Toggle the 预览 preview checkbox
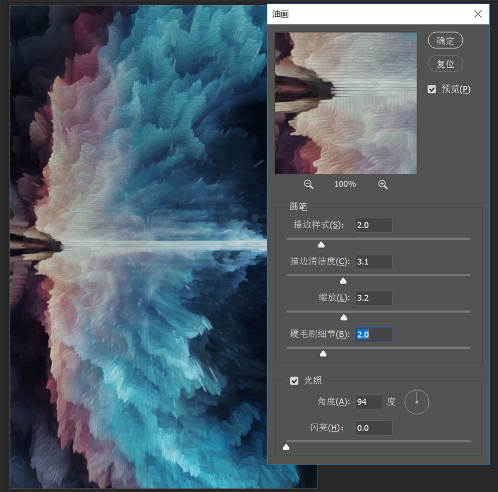The height and width of the screenshot is (492, 498). pyautogui.click(x=432, y=89)
